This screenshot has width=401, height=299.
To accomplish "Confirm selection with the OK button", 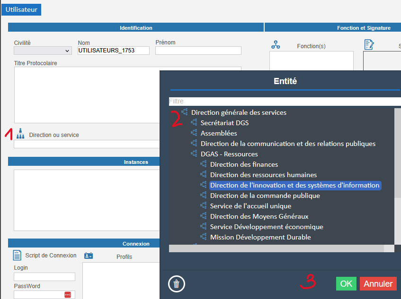I will (346, 283).
